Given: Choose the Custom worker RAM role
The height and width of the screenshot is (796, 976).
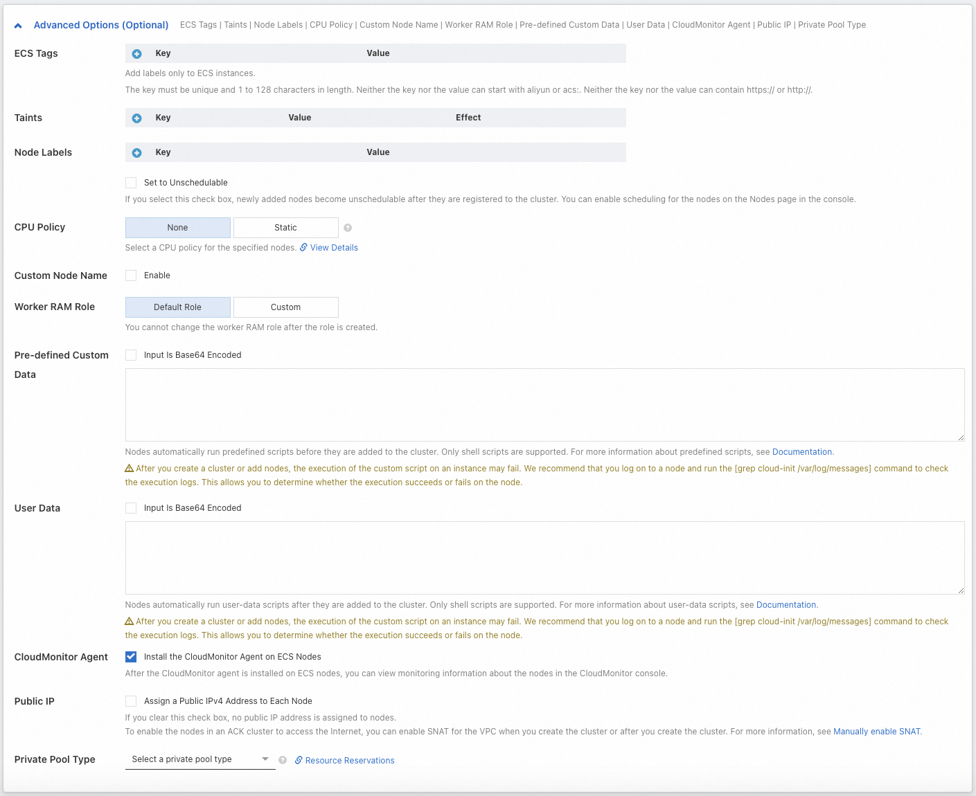Looking at the screenshot, I should click(x=285, y=307).
